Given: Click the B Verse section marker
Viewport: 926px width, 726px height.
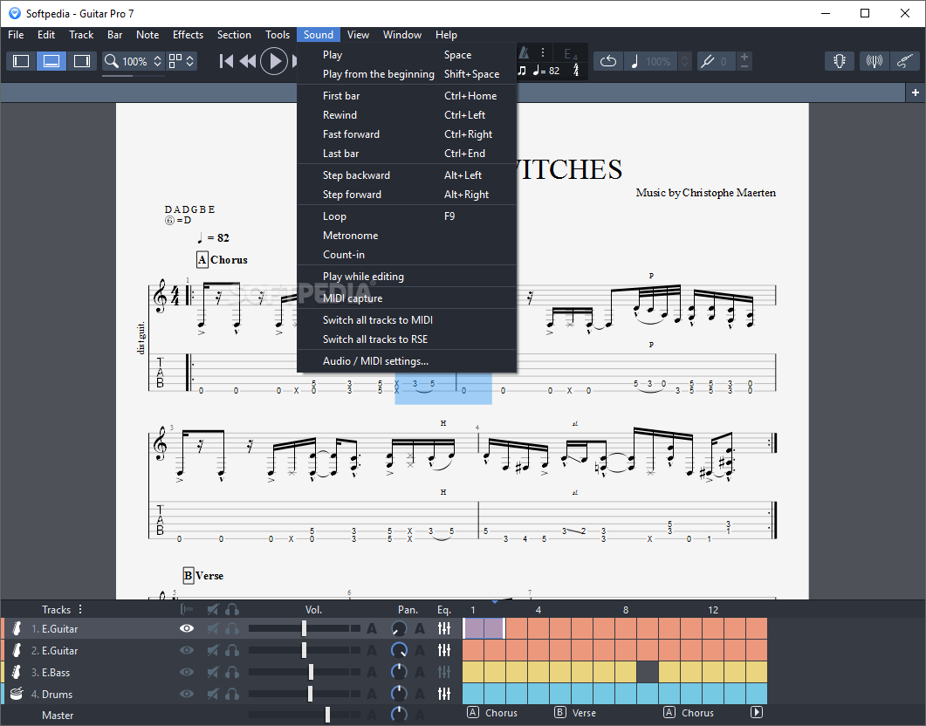Looking at the screenshot, I should click(x=574, y=712).
